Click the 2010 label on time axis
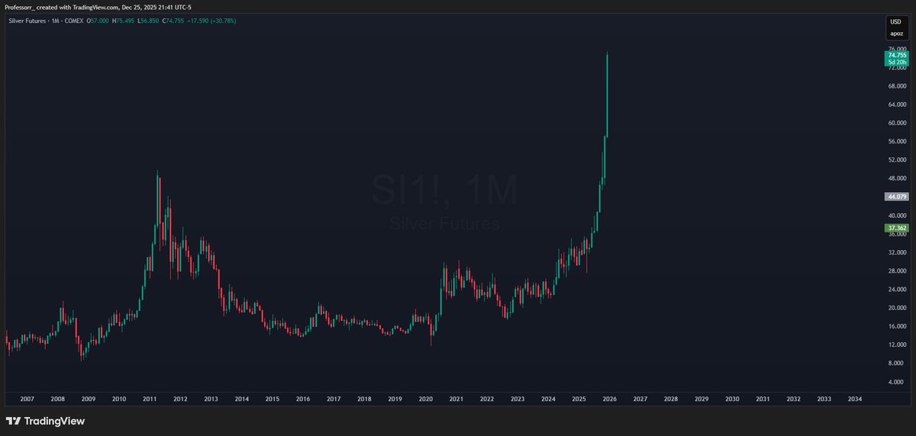The image size is (916, 436). click(x=119, y=399)
